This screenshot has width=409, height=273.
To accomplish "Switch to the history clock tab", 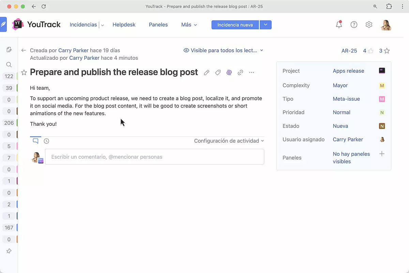I will click(47, 141).
